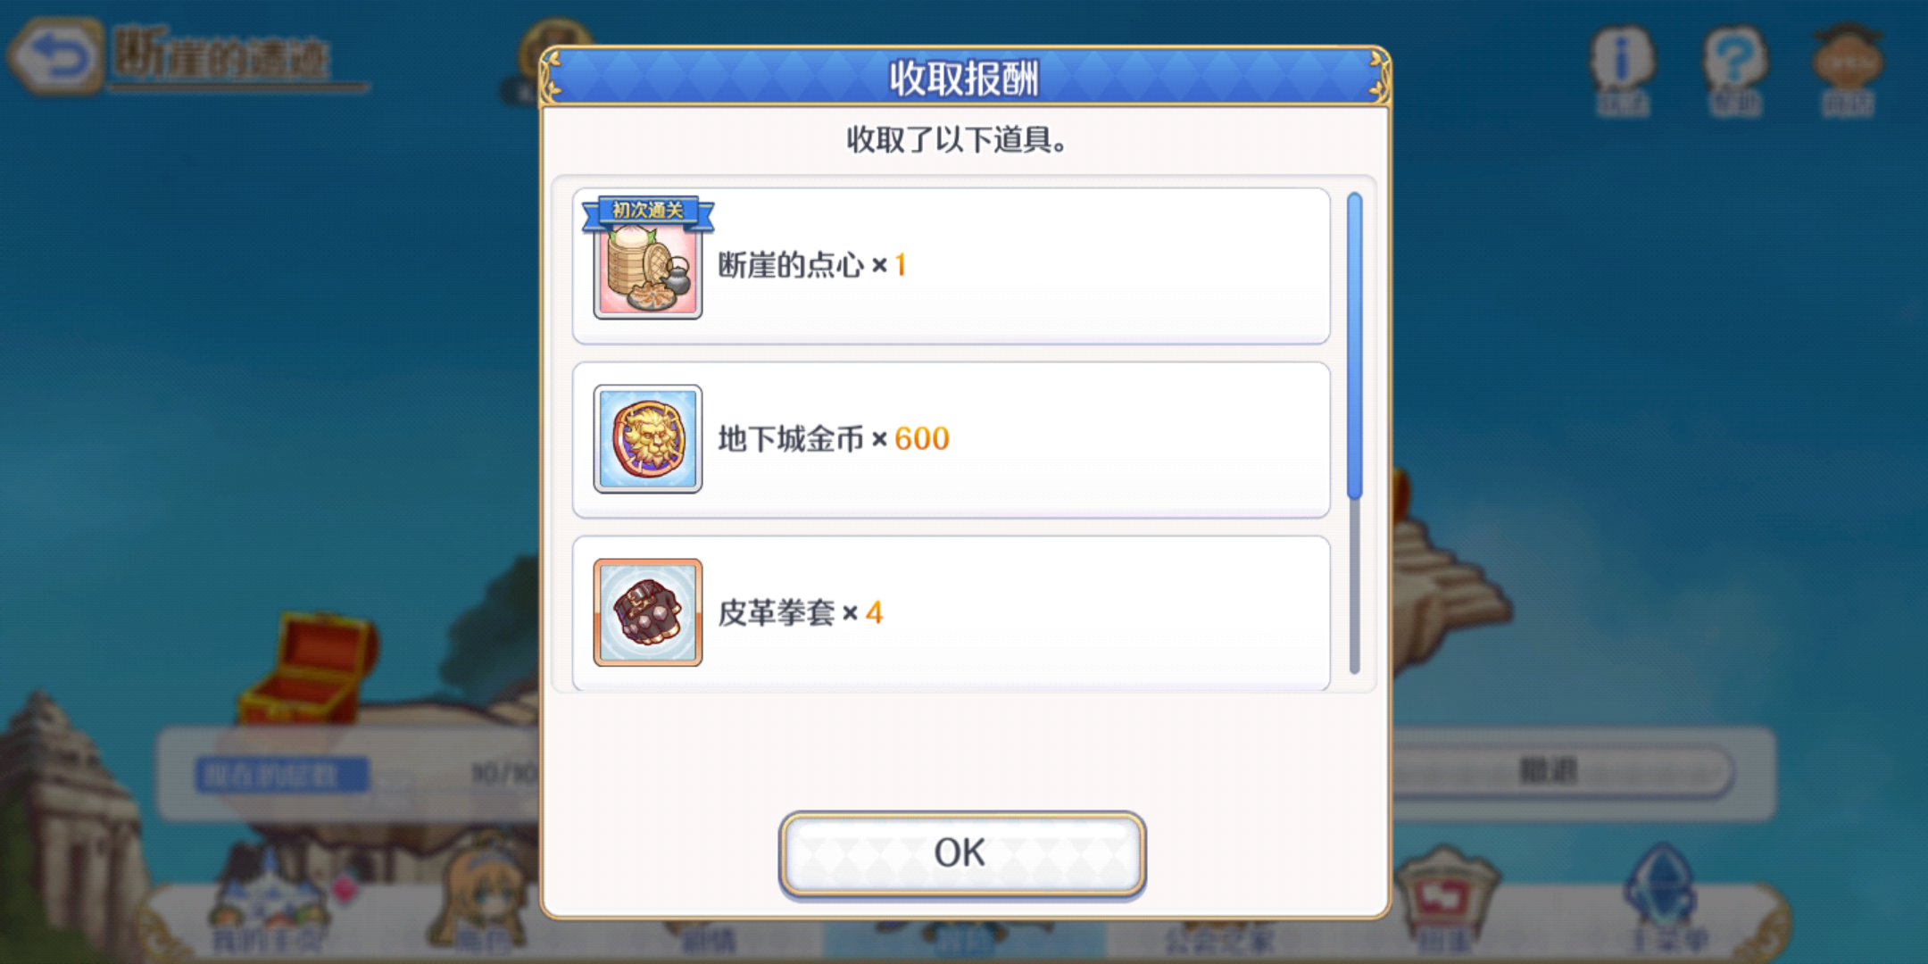Select the 地下城金币 lion coin icon
Viewport: 1928px width, 964px height.
[648, 439]
